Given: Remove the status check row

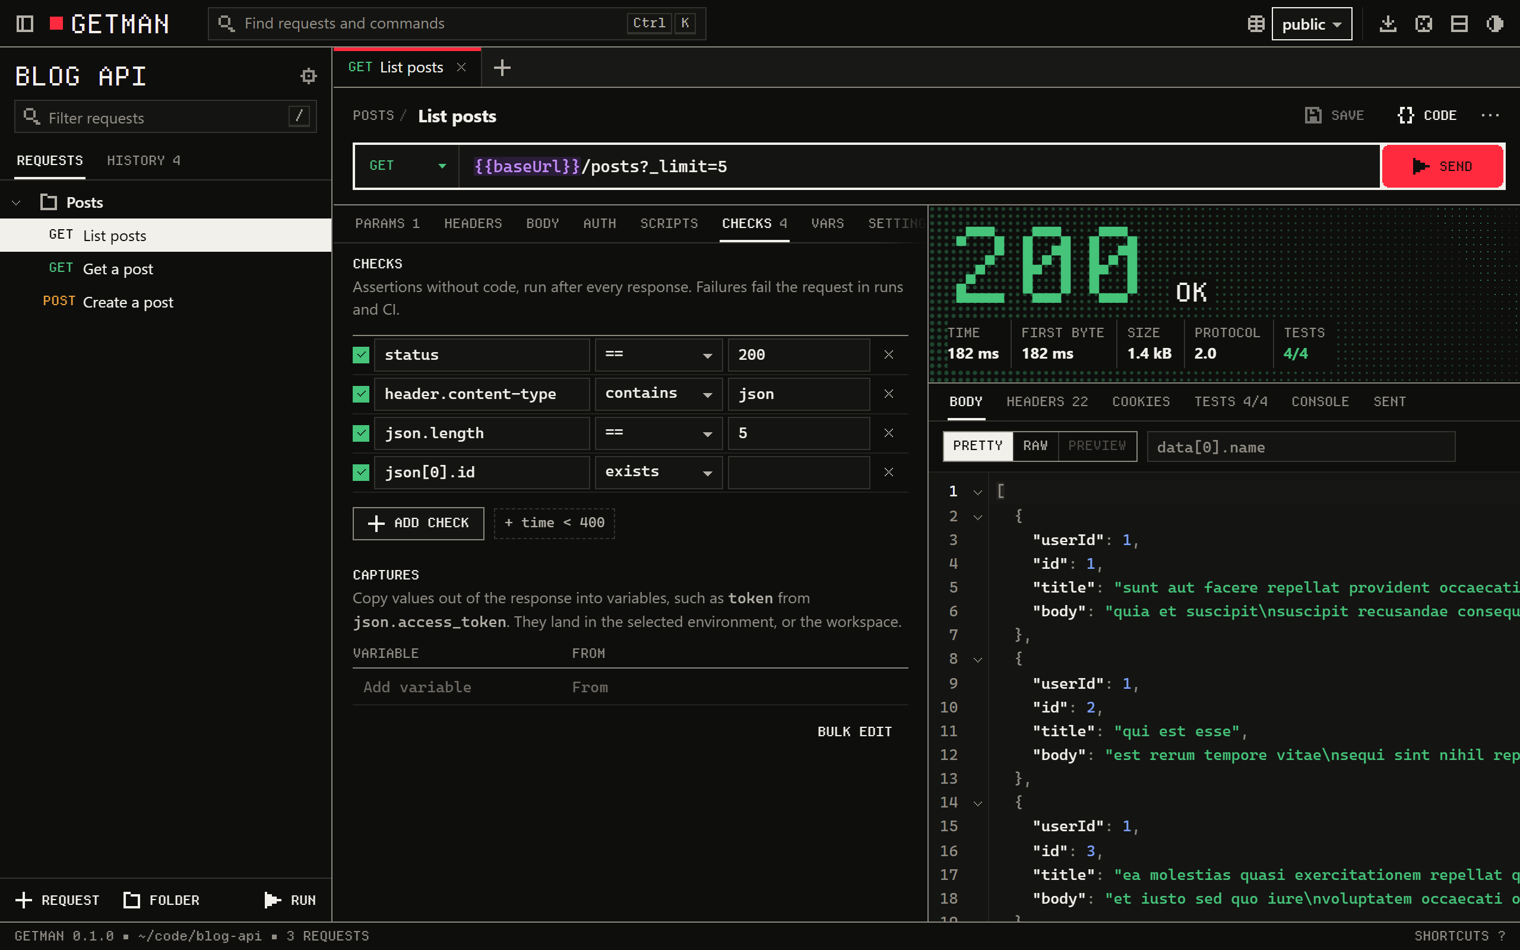Looking at the screenshot, I should tap(889, 354).
